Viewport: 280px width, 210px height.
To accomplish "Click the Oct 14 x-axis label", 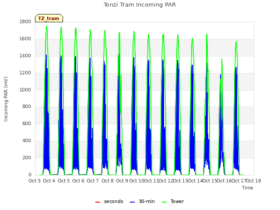I will (196, 181).
